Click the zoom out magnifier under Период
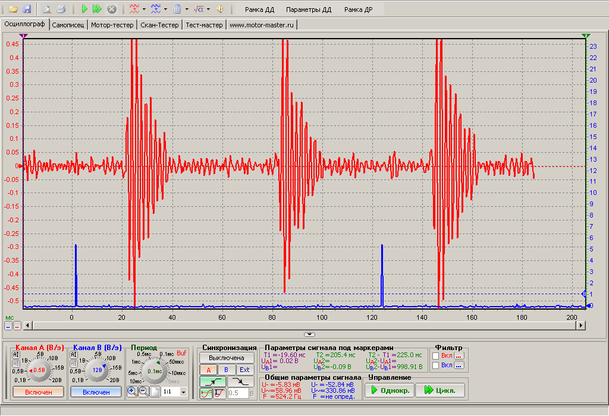This screenshot has height=416, width=609. (x=143, y=392)
